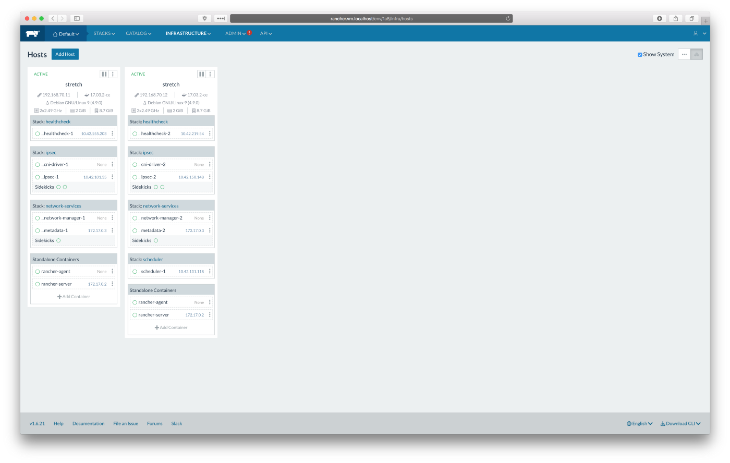This screenshot has width=730, height=463.
Task: Show all tabs overview in Safari
Action: (692, 18)
